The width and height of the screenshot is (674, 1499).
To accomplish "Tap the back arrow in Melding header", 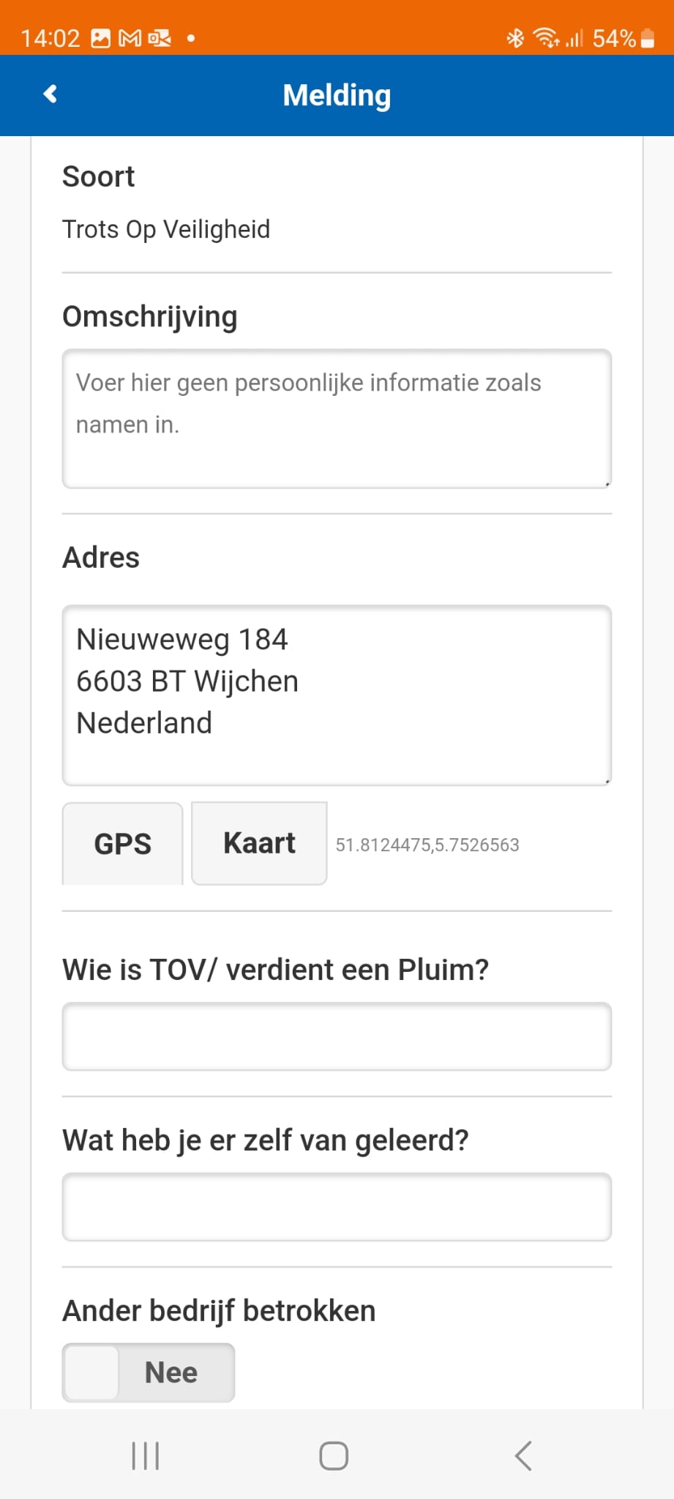I will pos(50,94).
